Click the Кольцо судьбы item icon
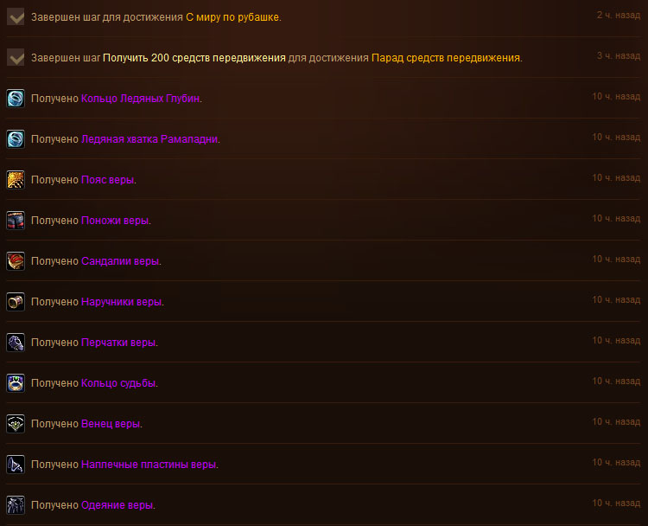 16,383
